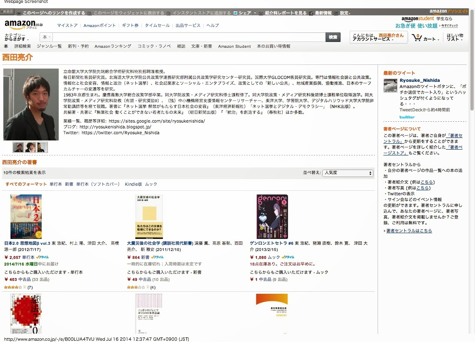Click このページへのリンクを作成する link
The image size is (475, 342).
54,13
